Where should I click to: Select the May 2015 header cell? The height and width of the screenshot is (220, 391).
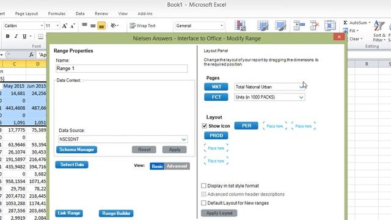[x=14, y=86]
